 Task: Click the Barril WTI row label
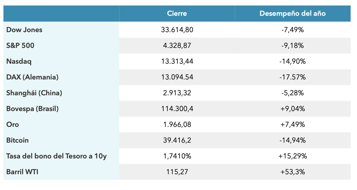22,172
